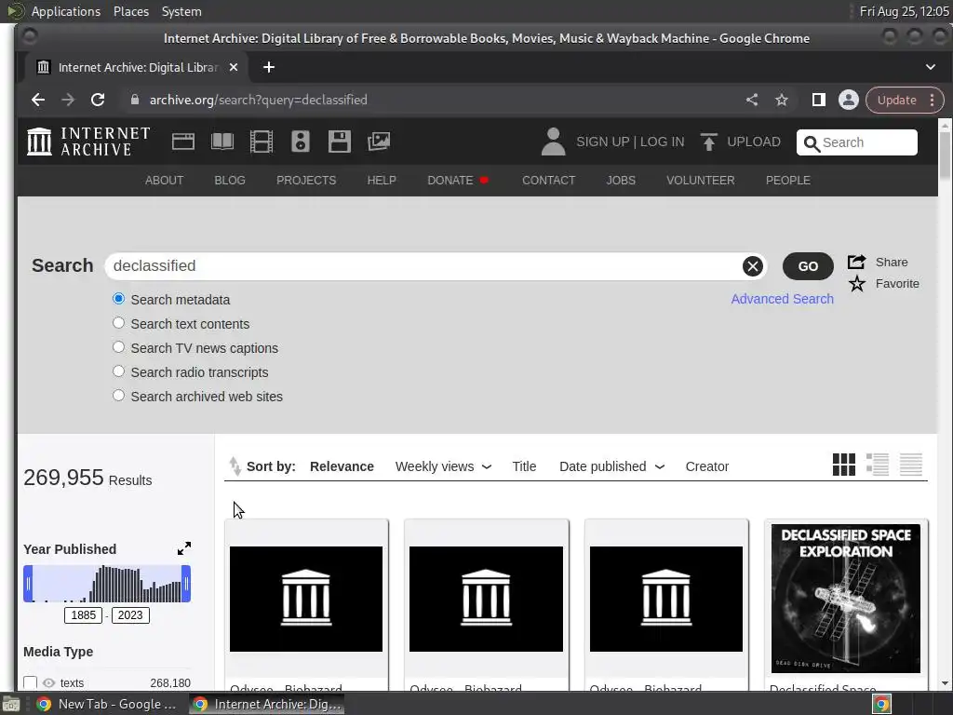Open the JOBS menu item
The height and width of the screenshot is (715, 953).
(621, 181)
